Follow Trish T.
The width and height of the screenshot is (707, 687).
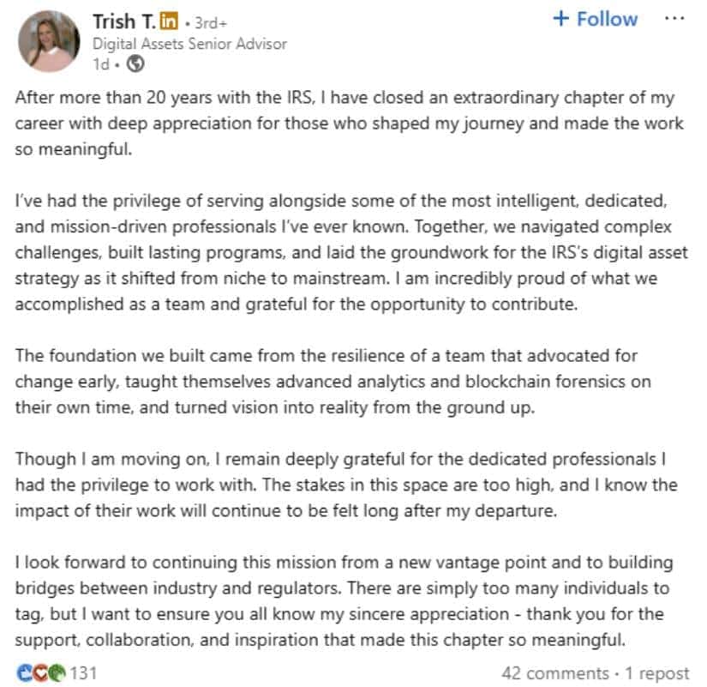tap(596, 19)
